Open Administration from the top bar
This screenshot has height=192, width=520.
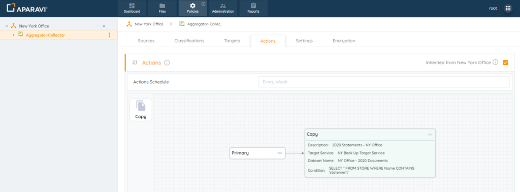(x=223, y=8)
